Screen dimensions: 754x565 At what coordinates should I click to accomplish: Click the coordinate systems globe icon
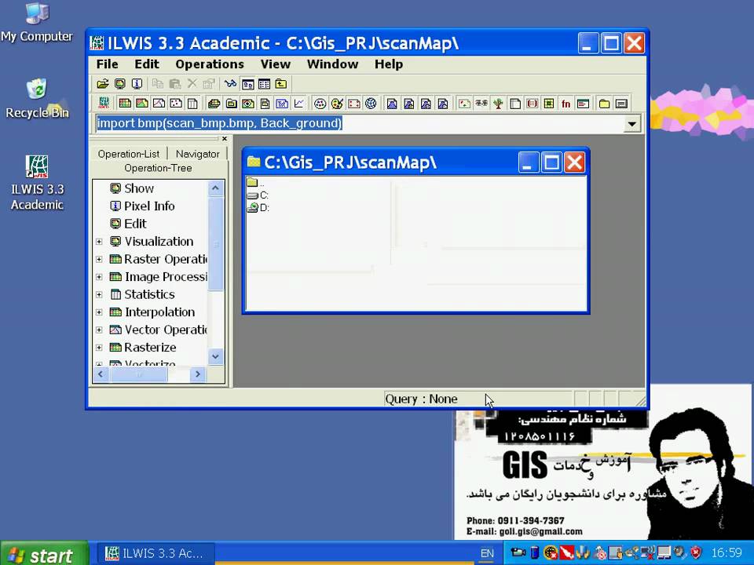click(x=371, y=104)
